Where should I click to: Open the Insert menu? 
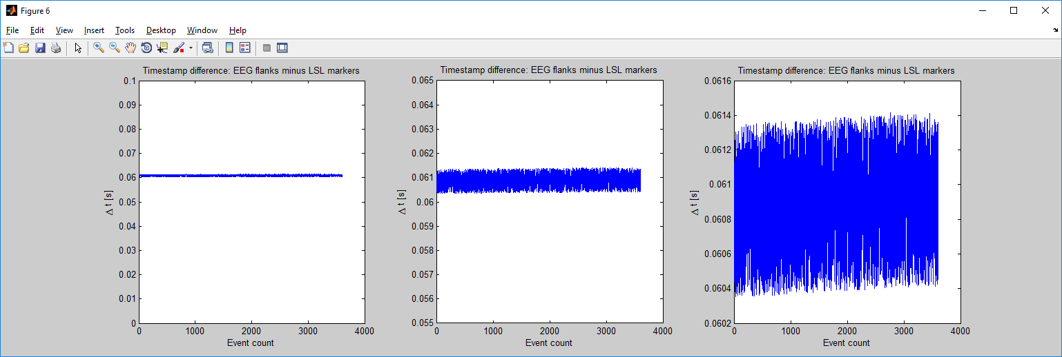(x=94, y=30)
